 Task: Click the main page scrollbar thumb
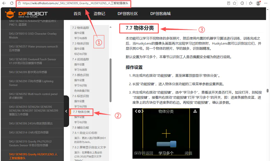pos(267,90)
